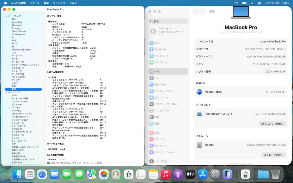Image resolution: width=293 pixels, height=183 pixels.
Task: Open Spotlight in Settings sidebar
Action: pos(168,85)
